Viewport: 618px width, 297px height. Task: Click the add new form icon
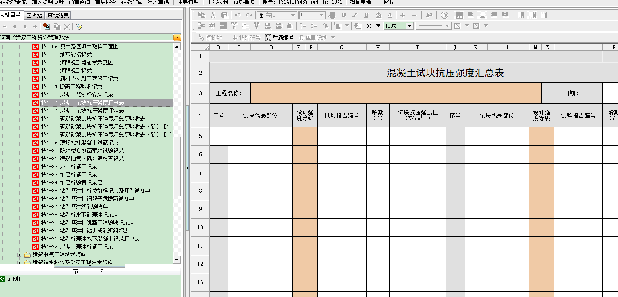pyautogui.click(x=46, y=27)
